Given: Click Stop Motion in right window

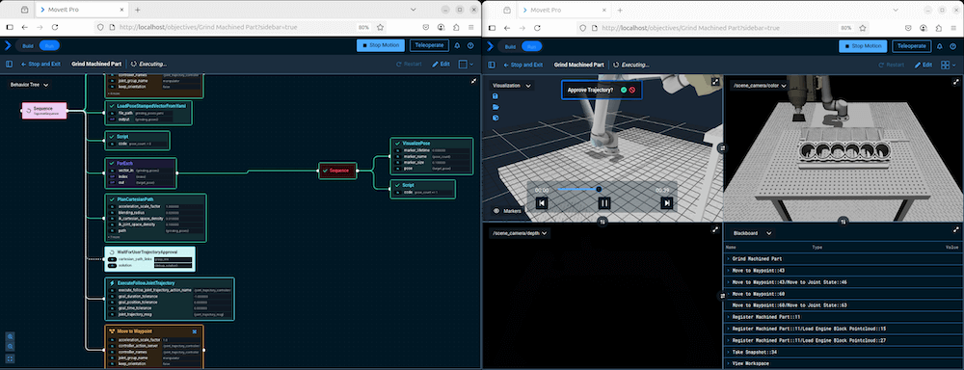Looking at the screenshot, I should 863,45.
